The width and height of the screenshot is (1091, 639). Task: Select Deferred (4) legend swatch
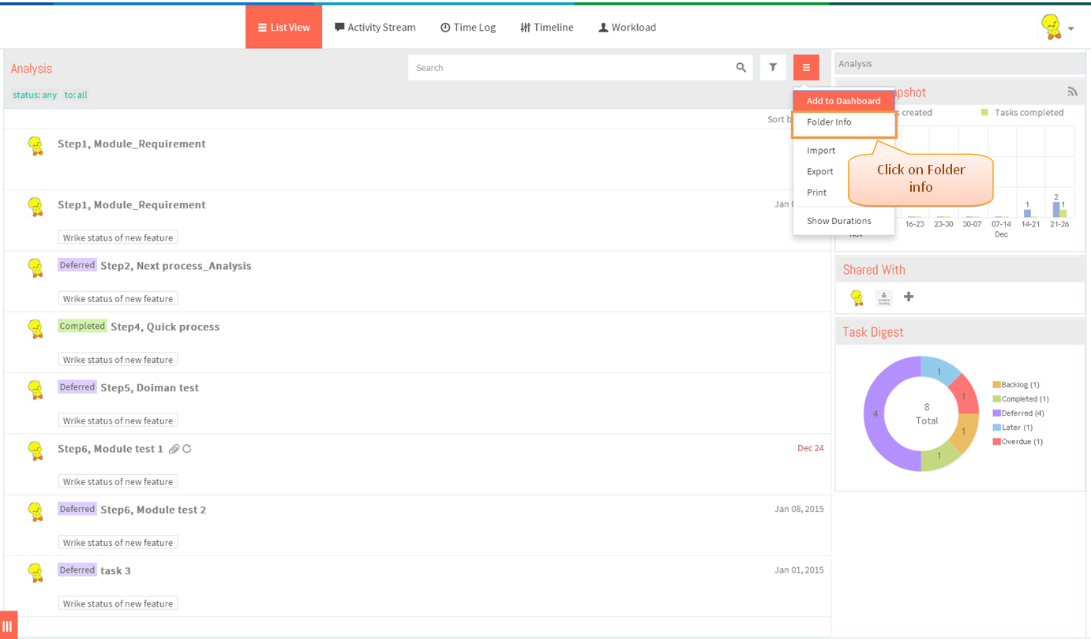pyautogui.click(x=996, y=413)
